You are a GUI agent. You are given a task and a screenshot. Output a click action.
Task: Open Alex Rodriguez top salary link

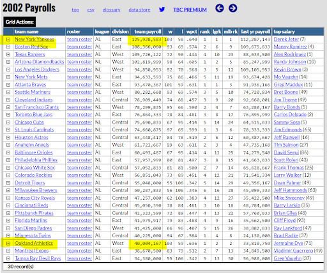(290, 54)
